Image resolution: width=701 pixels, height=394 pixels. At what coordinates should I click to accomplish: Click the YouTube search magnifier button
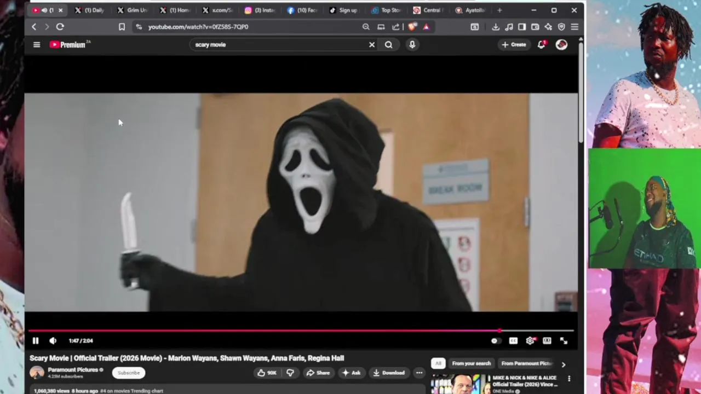(x=388, y=45)
